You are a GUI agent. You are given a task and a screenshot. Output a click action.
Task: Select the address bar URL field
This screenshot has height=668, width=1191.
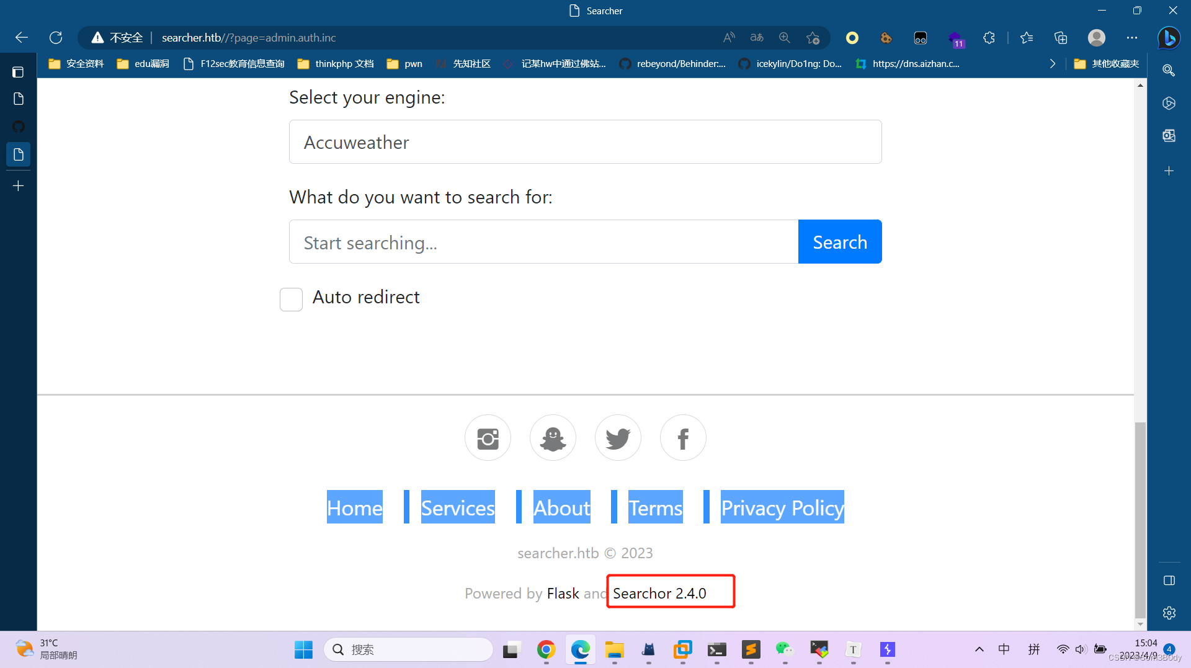tap(434, 38)
